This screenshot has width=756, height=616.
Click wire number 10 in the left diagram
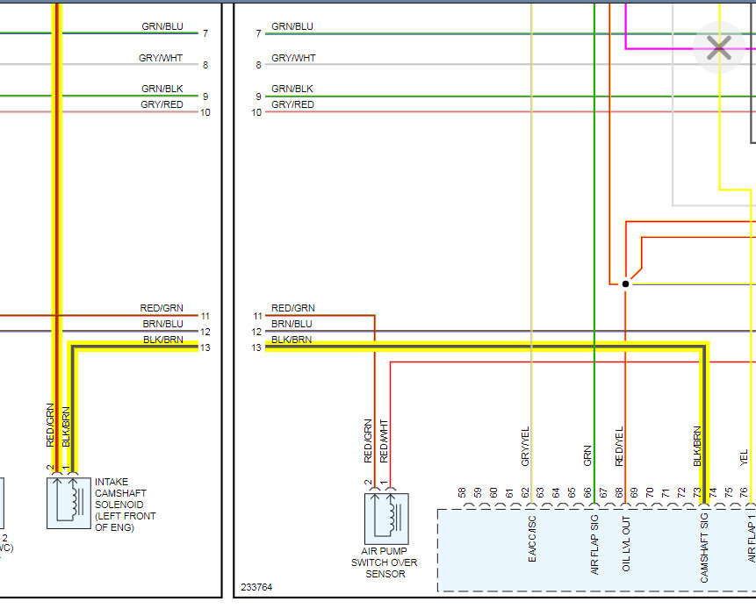[205, 112]
